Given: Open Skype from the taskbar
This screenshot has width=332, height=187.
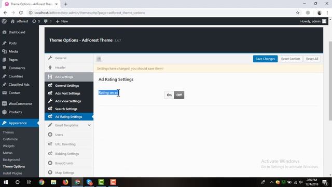Looking at the screenshot, I should coord(89,182).
